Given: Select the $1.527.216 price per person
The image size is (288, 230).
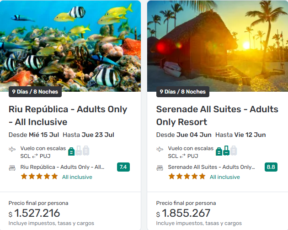Looking at the screenshot, I should coord(37,213).
